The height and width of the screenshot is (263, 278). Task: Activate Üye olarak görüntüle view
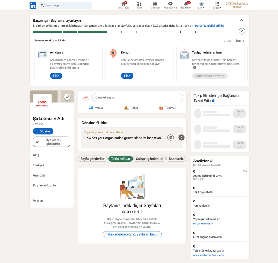[51, 142]
